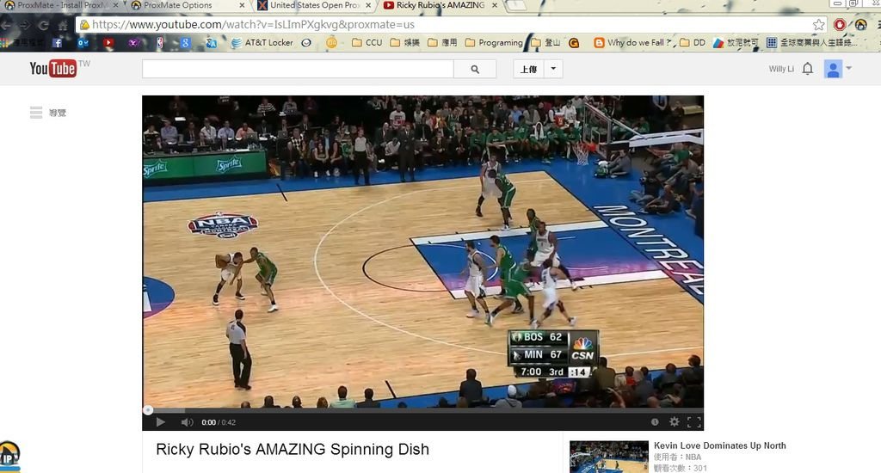Open the Facebook bookmark icon
881x473 pixels.
tap(58, 43)
